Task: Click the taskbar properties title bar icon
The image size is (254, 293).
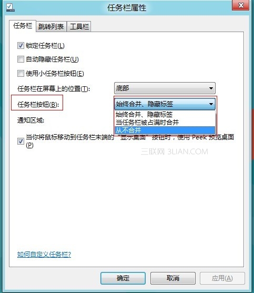Action: (11, 7)
